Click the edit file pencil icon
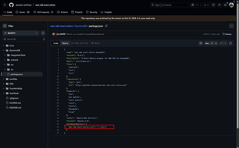Image resolution: width=239 pixels, height=148 pixels. pyautogui.click(x=221, y=43)
